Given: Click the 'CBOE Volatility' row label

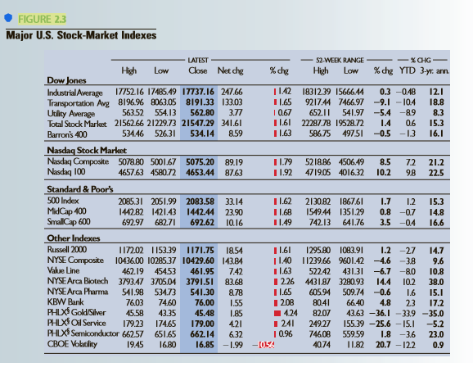Looking at the screenshot, I should (72, 344).
